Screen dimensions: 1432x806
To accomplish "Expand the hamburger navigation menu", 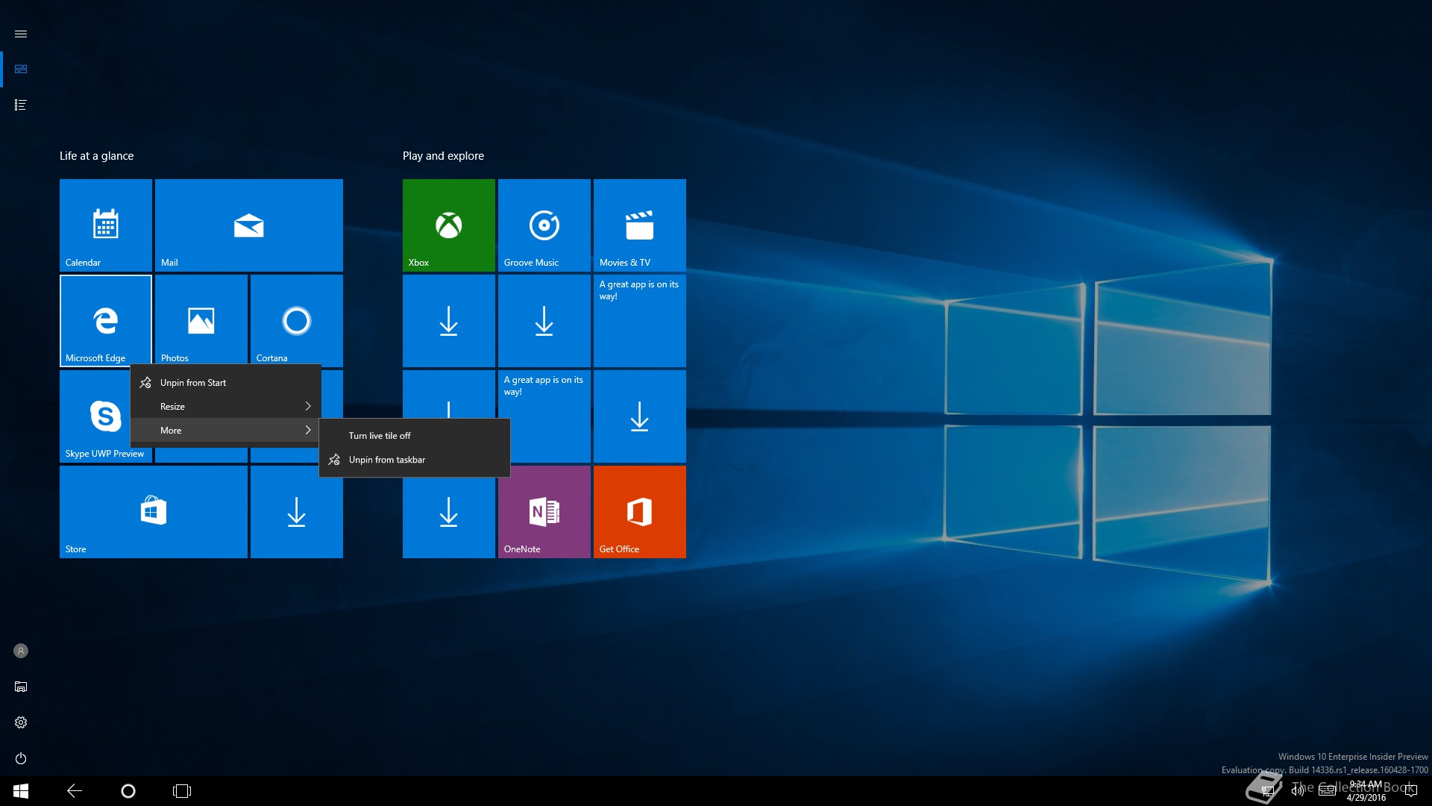I will [21, 34].
